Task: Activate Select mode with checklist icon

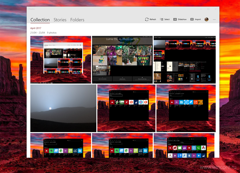Action: [x=165, y=19]
